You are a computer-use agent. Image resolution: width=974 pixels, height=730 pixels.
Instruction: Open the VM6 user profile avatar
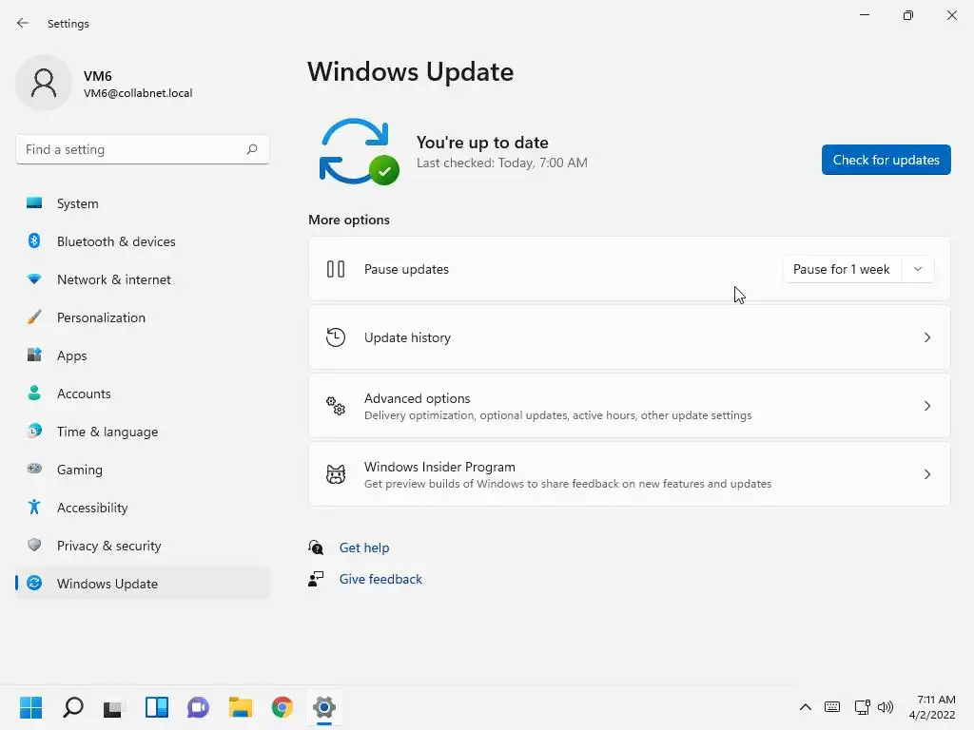[44, 84]
